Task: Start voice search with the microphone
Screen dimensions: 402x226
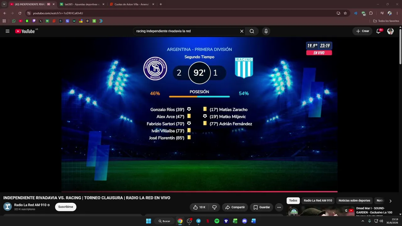Action: tap(266, 31)
